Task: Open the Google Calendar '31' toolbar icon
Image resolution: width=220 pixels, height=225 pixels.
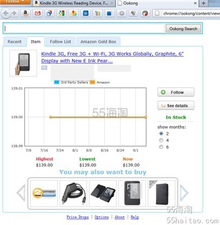Action: tap(85, 14)
